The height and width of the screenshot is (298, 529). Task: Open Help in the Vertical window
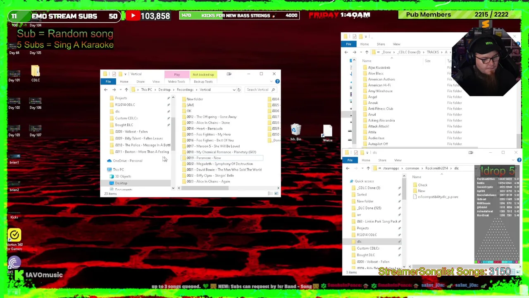point(277,82)
